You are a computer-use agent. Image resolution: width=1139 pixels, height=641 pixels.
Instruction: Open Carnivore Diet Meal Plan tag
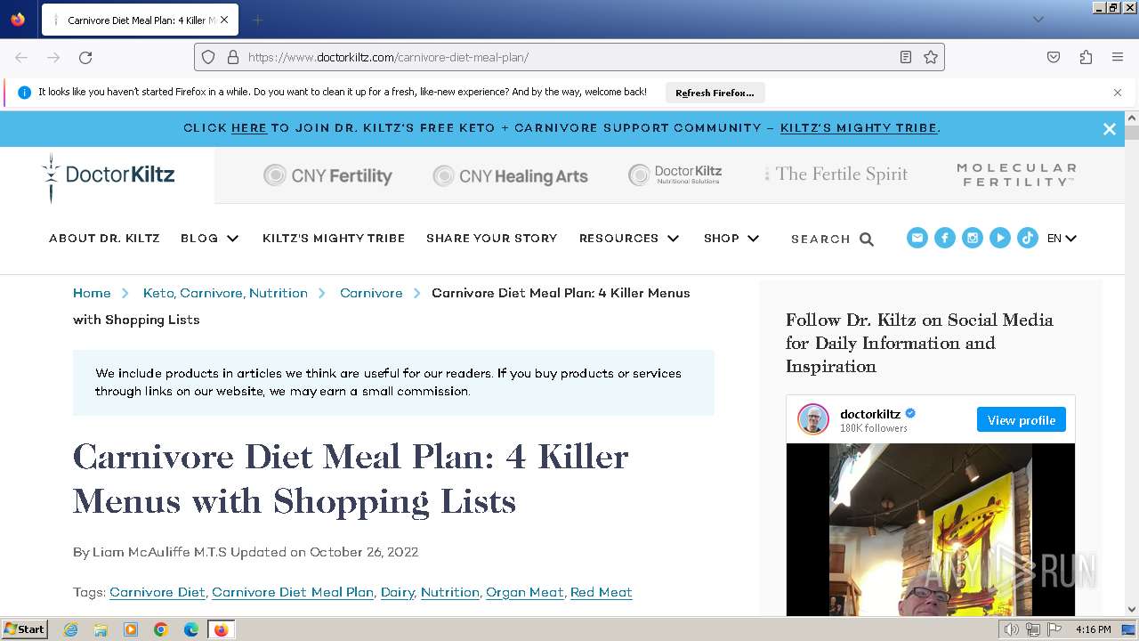pyautogui.click(x=293, y=592)
